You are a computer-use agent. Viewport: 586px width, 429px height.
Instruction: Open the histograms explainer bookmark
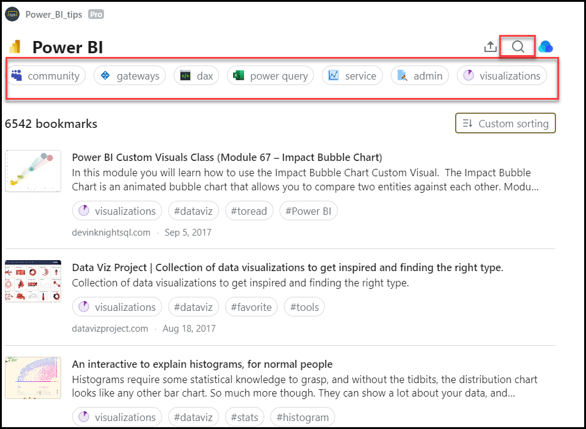click(x=202, y=364)
